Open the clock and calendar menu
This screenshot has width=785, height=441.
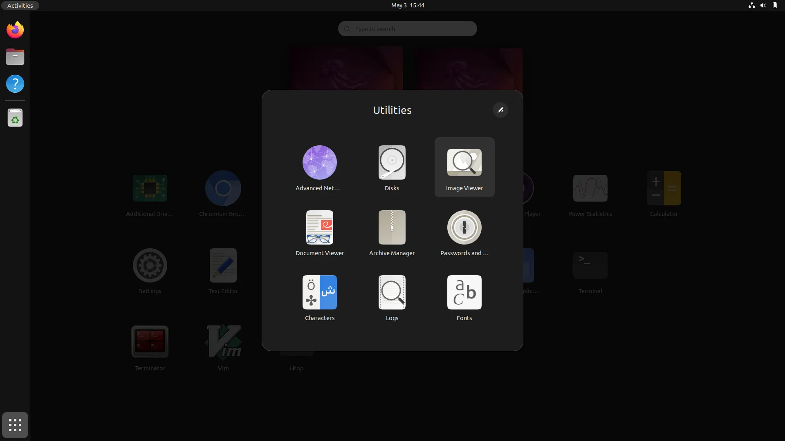pos(407,5)
